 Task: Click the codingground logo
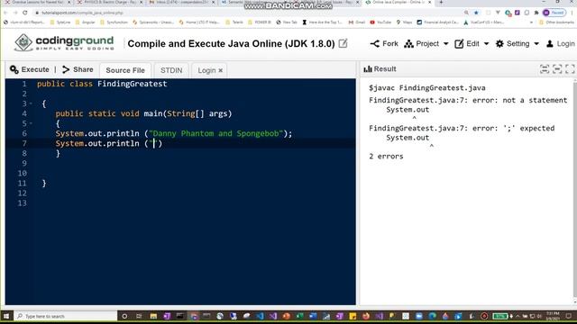(x=64, y=42)
